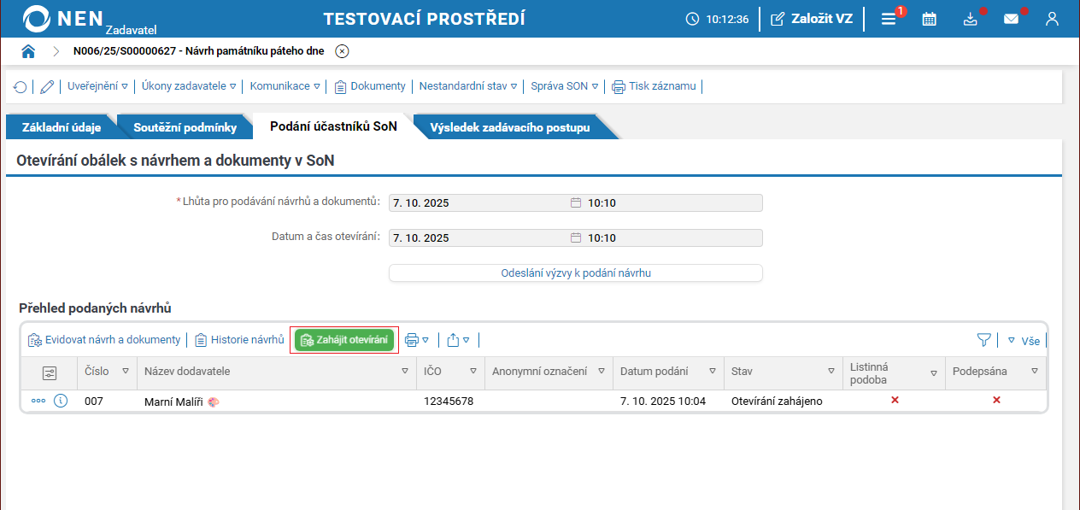Open Číslo column filter arrow
Viewport: 1080px width, 510px height.
pyautogui.click(x=126, y=372)
